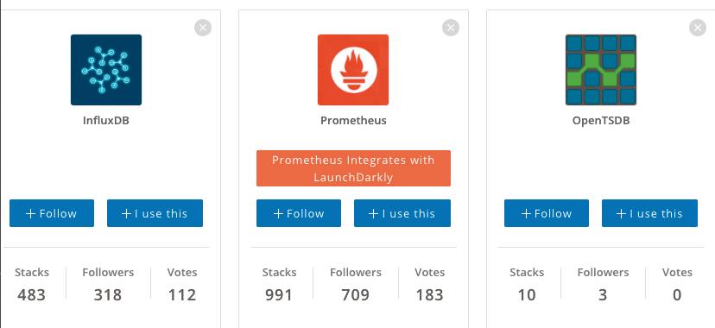Click the Prometheus flame logo
Image resolution: width=715 pixels, height=328 pixels.
point(353,70)
